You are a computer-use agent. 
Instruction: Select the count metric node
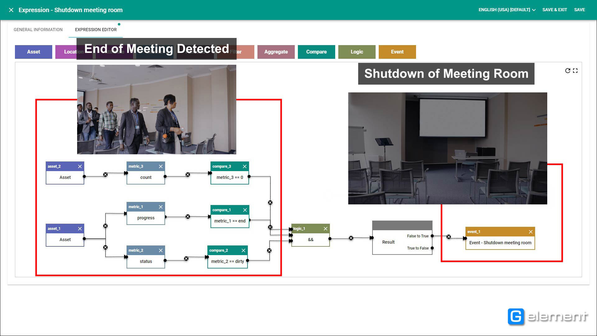tap(146, 177)
